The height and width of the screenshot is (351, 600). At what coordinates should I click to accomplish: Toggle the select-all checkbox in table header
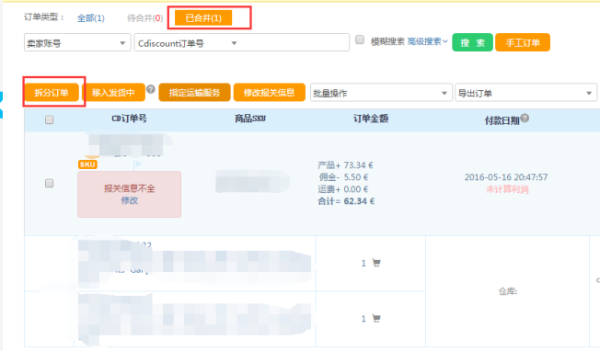pyautogui.click(x=49, y=120)
